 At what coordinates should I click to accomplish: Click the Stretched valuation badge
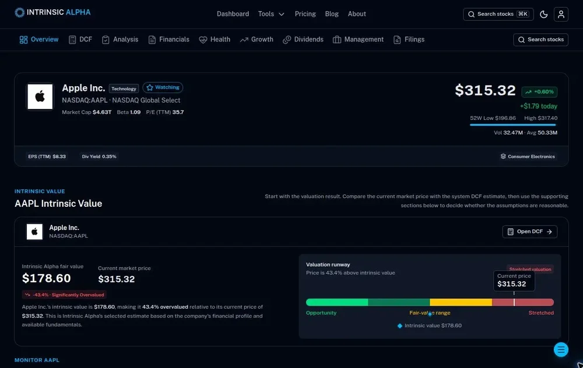pos(530,269)
